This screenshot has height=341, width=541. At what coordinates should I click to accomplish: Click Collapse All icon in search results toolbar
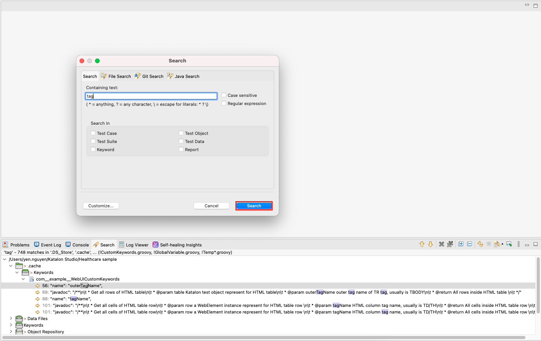tap(469, 244)
